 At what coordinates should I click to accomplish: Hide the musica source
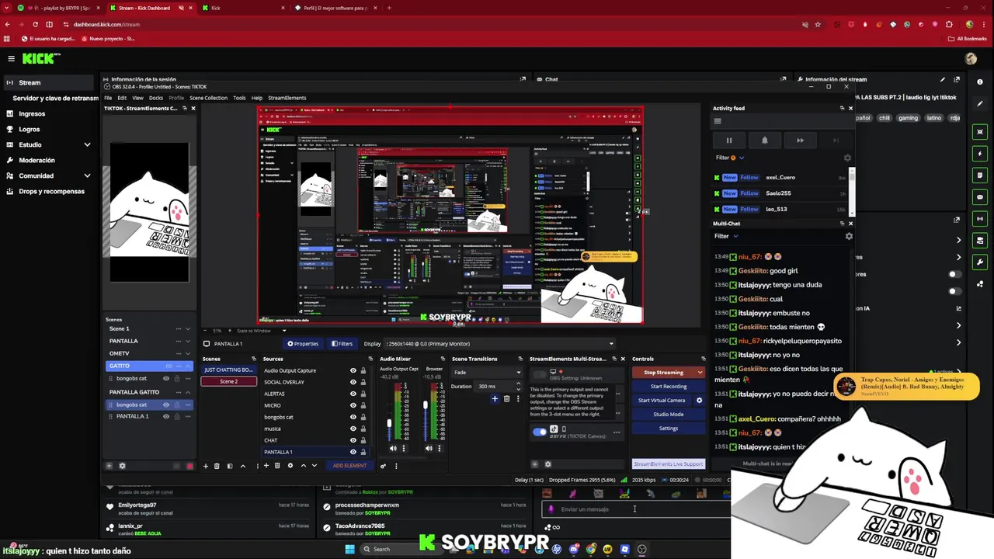353,429
